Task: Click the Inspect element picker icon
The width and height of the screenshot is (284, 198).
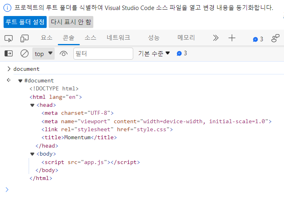Action: point(8,38)
